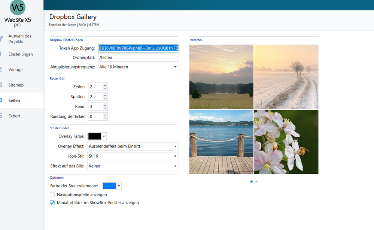Enable Navigationspfeile anzeigen checkbox

point(52,195)
